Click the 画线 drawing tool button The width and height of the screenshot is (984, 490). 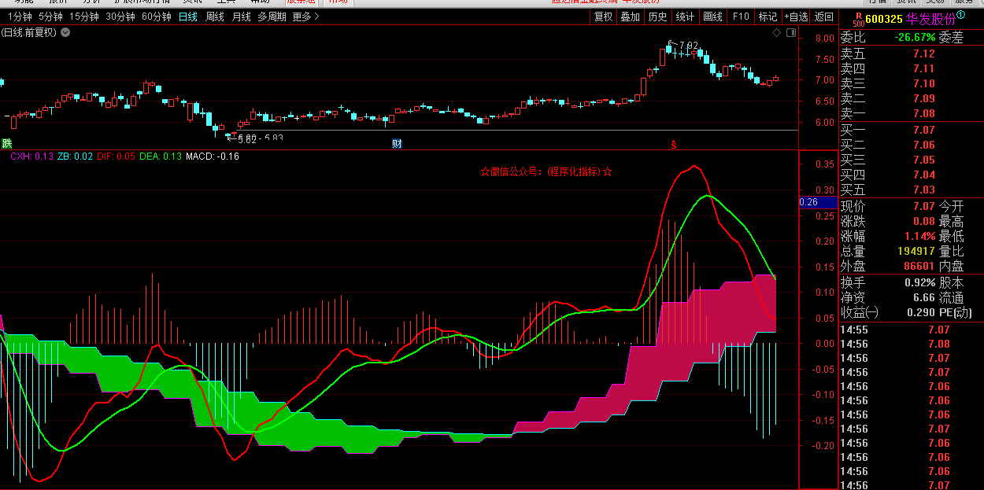pyautogui.click(x=712, y=17)
